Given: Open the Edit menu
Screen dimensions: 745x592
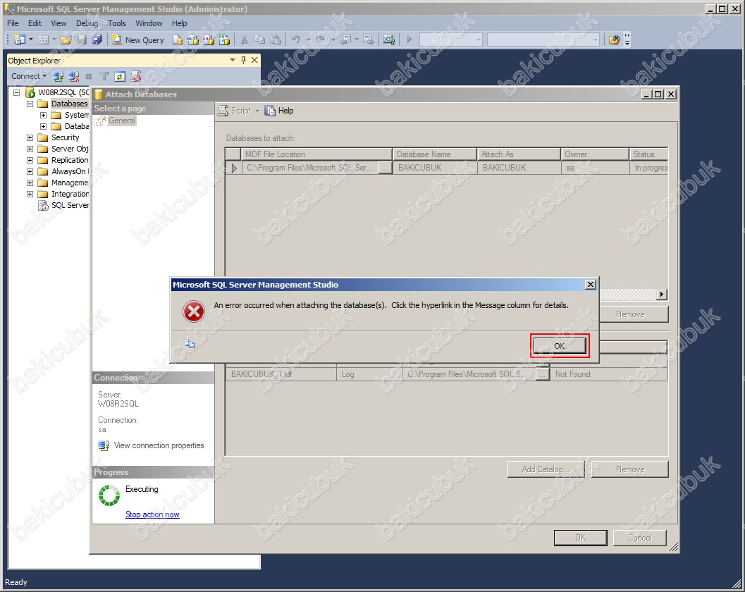Looking at the screenshot, I should (35, 23).
